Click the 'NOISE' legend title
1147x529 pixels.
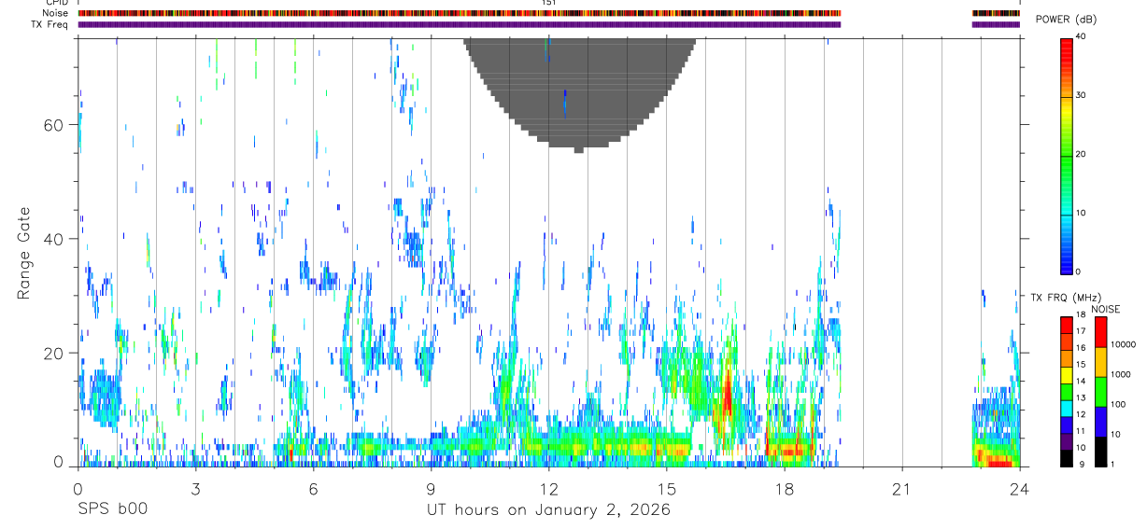1105,309
